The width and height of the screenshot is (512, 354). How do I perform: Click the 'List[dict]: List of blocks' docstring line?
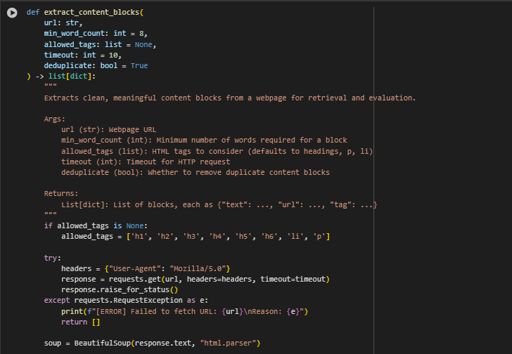point(219,204)
